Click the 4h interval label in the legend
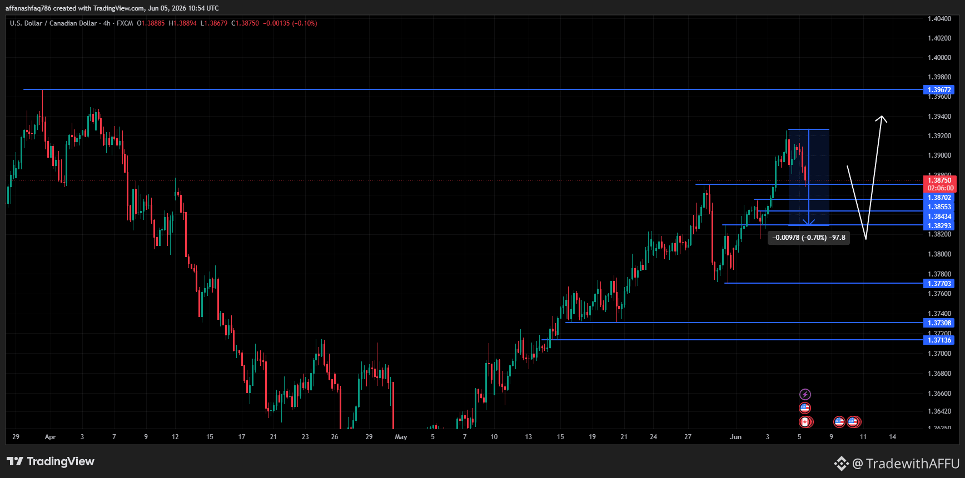The image size is (965, 478). tap(107, 23)
